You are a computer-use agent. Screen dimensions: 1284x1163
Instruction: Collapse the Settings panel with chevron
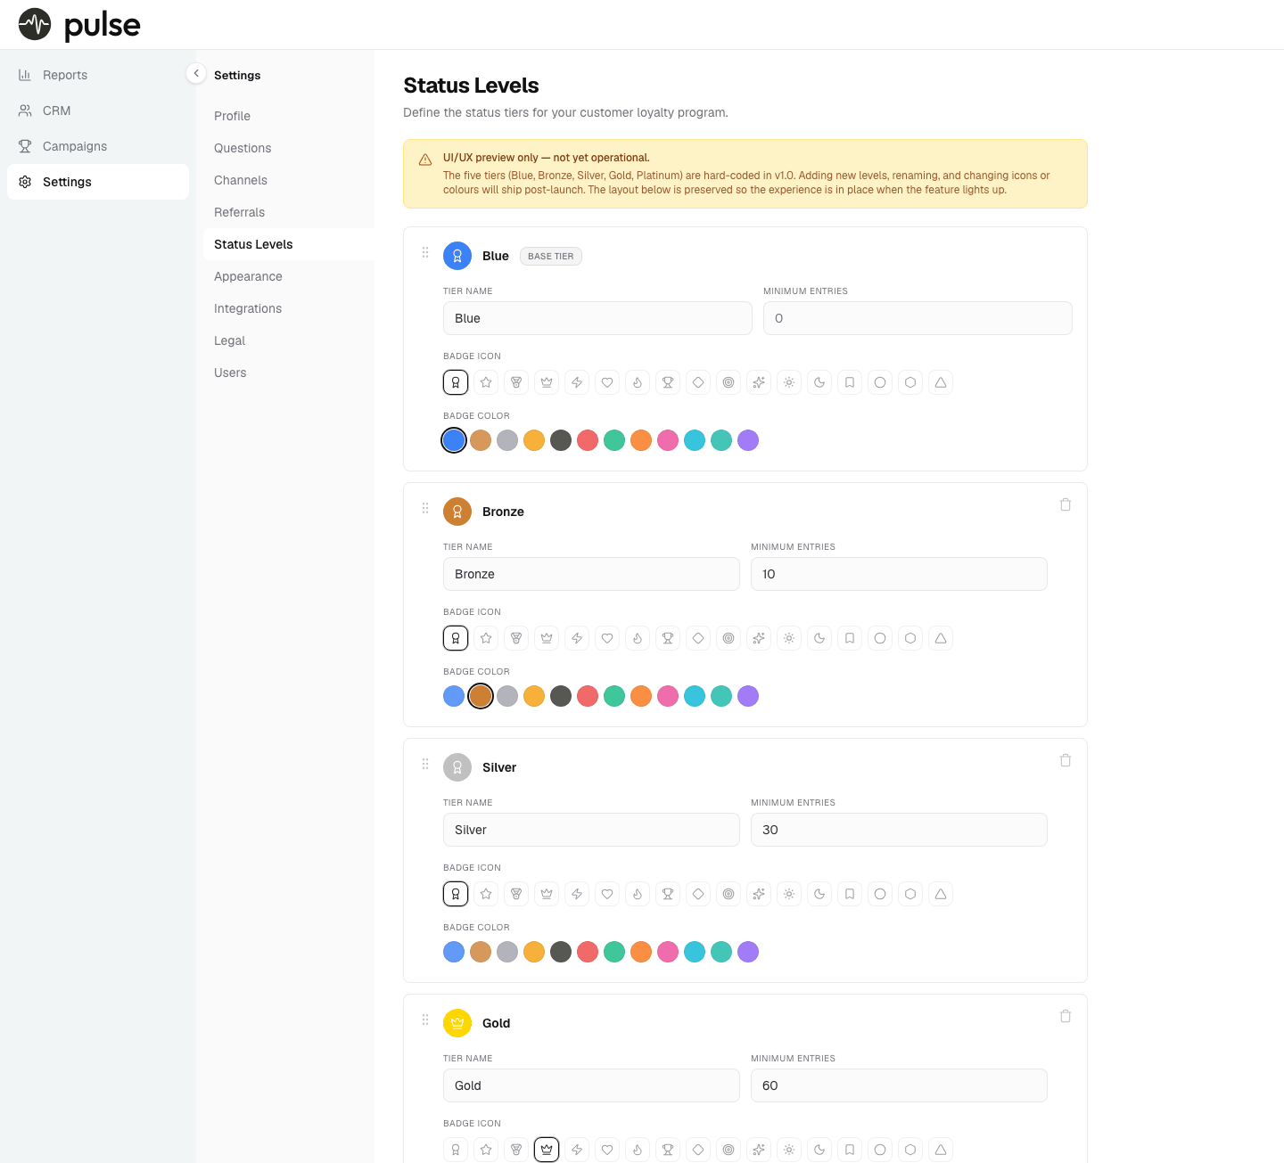coord(196,73)
